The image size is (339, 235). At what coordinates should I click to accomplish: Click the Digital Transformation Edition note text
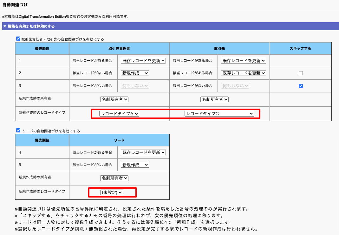coord(66,17)
